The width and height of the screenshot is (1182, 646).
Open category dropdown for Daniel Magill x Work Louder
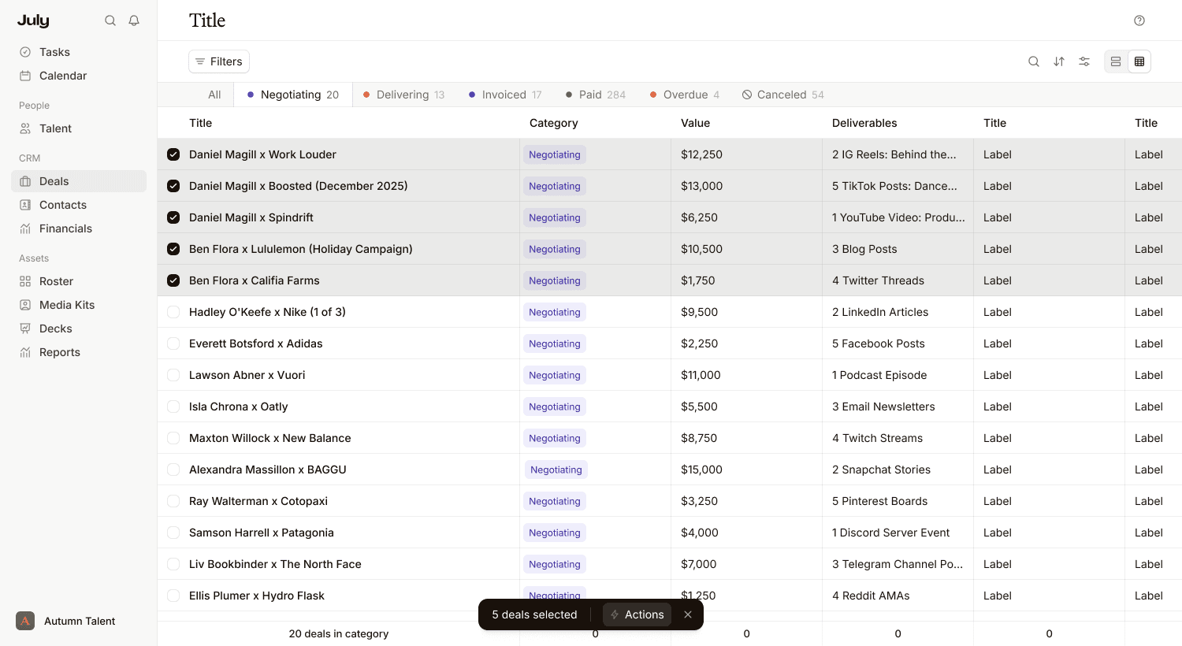click(555, 154)
